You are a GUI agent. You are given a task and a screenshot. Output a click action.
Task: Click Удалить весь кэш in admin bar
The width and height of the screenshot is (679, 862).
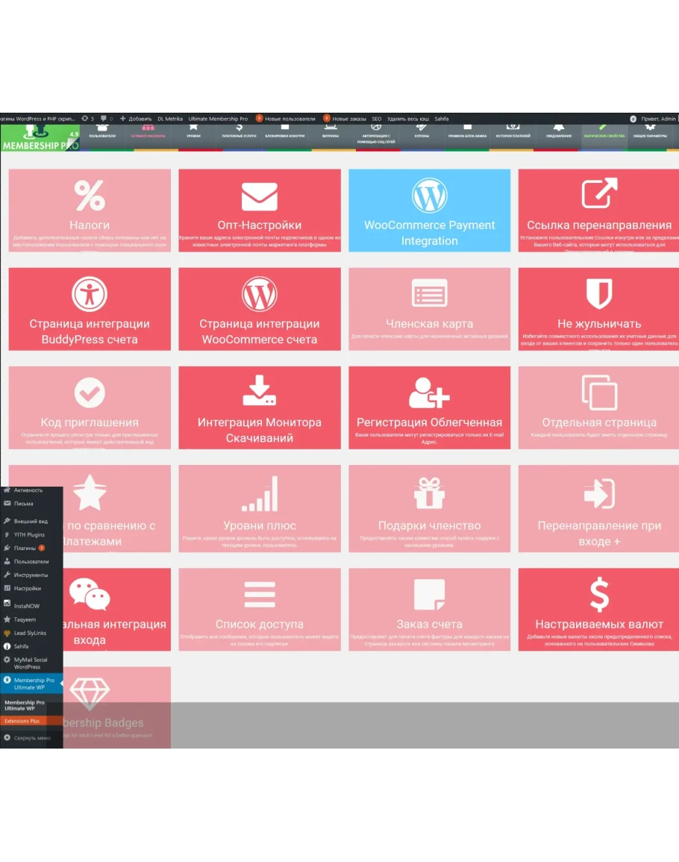point(407,119)
